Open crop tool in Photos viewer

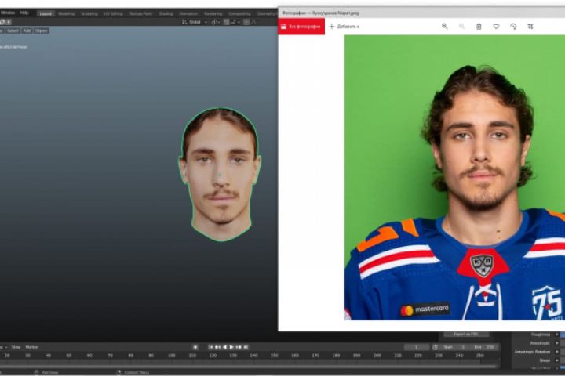pyautogui.click(x=530, y=27)
